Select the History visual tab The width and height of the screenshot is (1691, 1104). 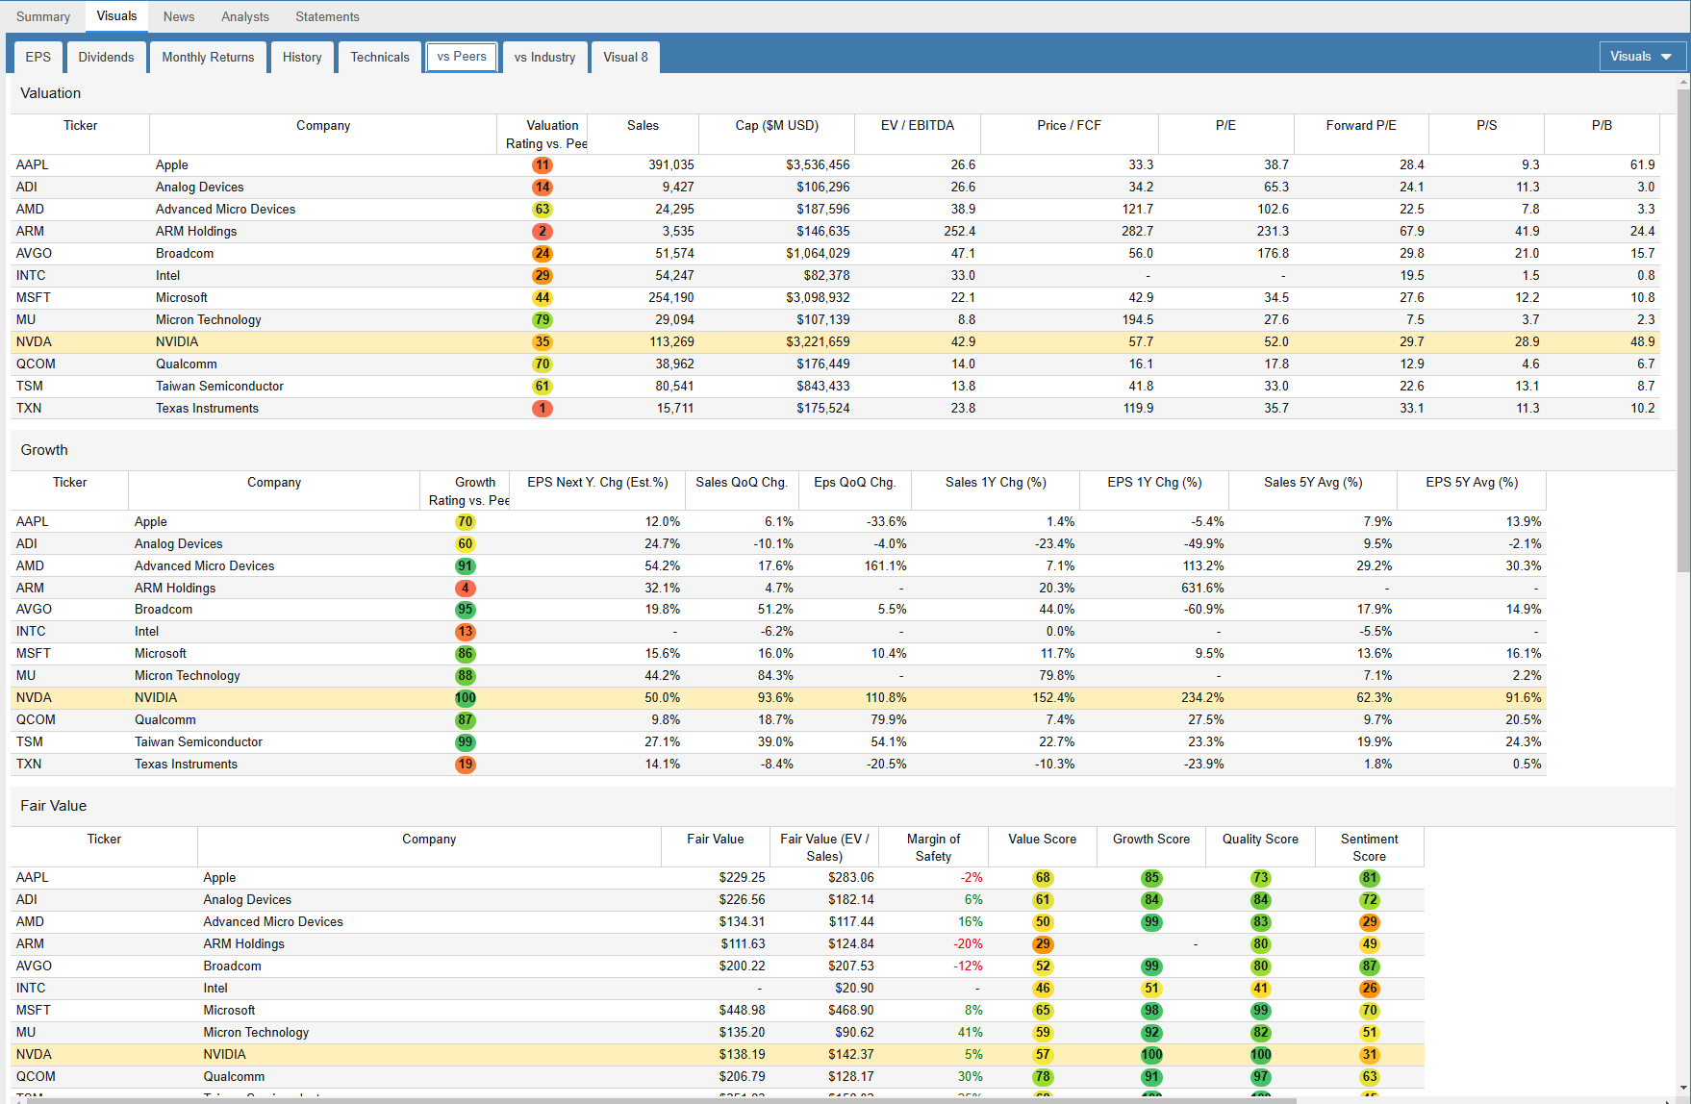tap(302, 57)
